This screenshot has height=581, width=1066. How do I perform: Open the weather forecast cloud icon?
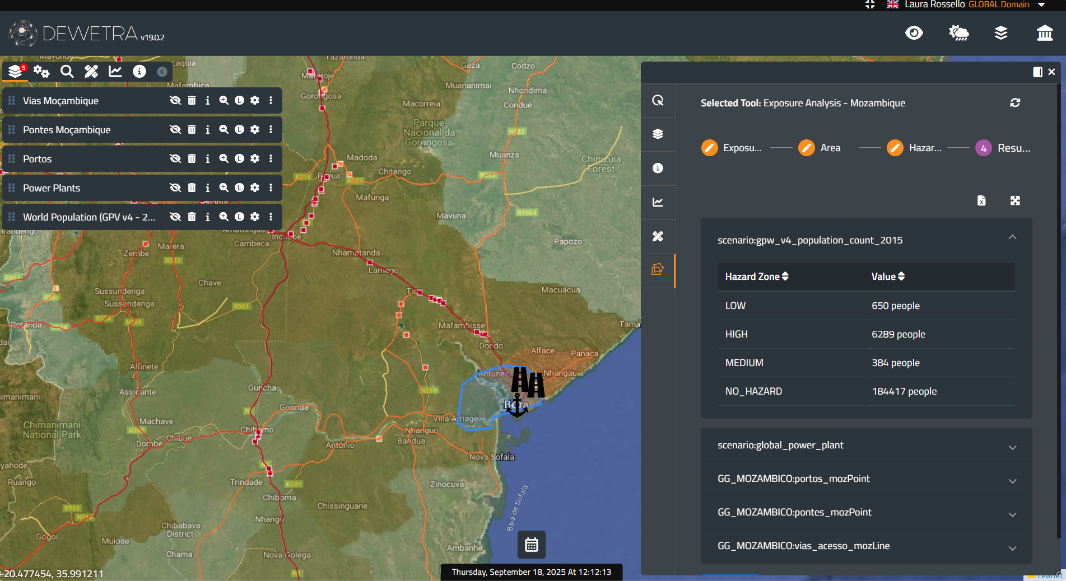(x=958, y=33)
